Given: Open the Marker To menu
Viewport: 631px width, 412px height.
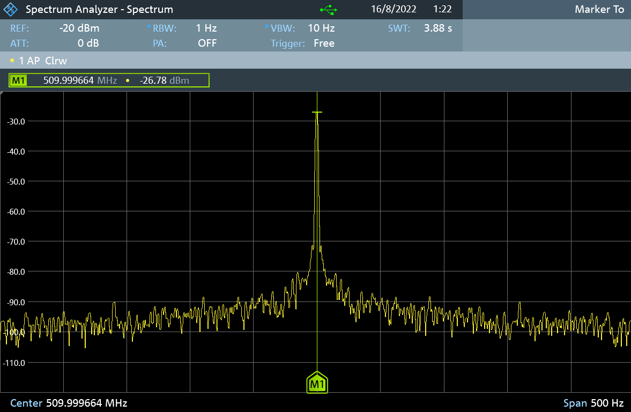Looking at the screenshot, I should [599, 10].
